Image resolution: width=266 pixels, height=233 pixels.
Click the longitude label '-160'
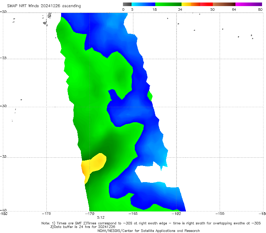point(176,213)
